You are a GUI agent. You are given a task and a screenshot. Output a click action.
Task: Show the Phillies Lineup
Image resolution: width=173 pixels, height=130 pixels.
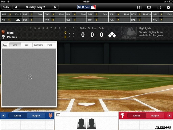coord(137,116)
